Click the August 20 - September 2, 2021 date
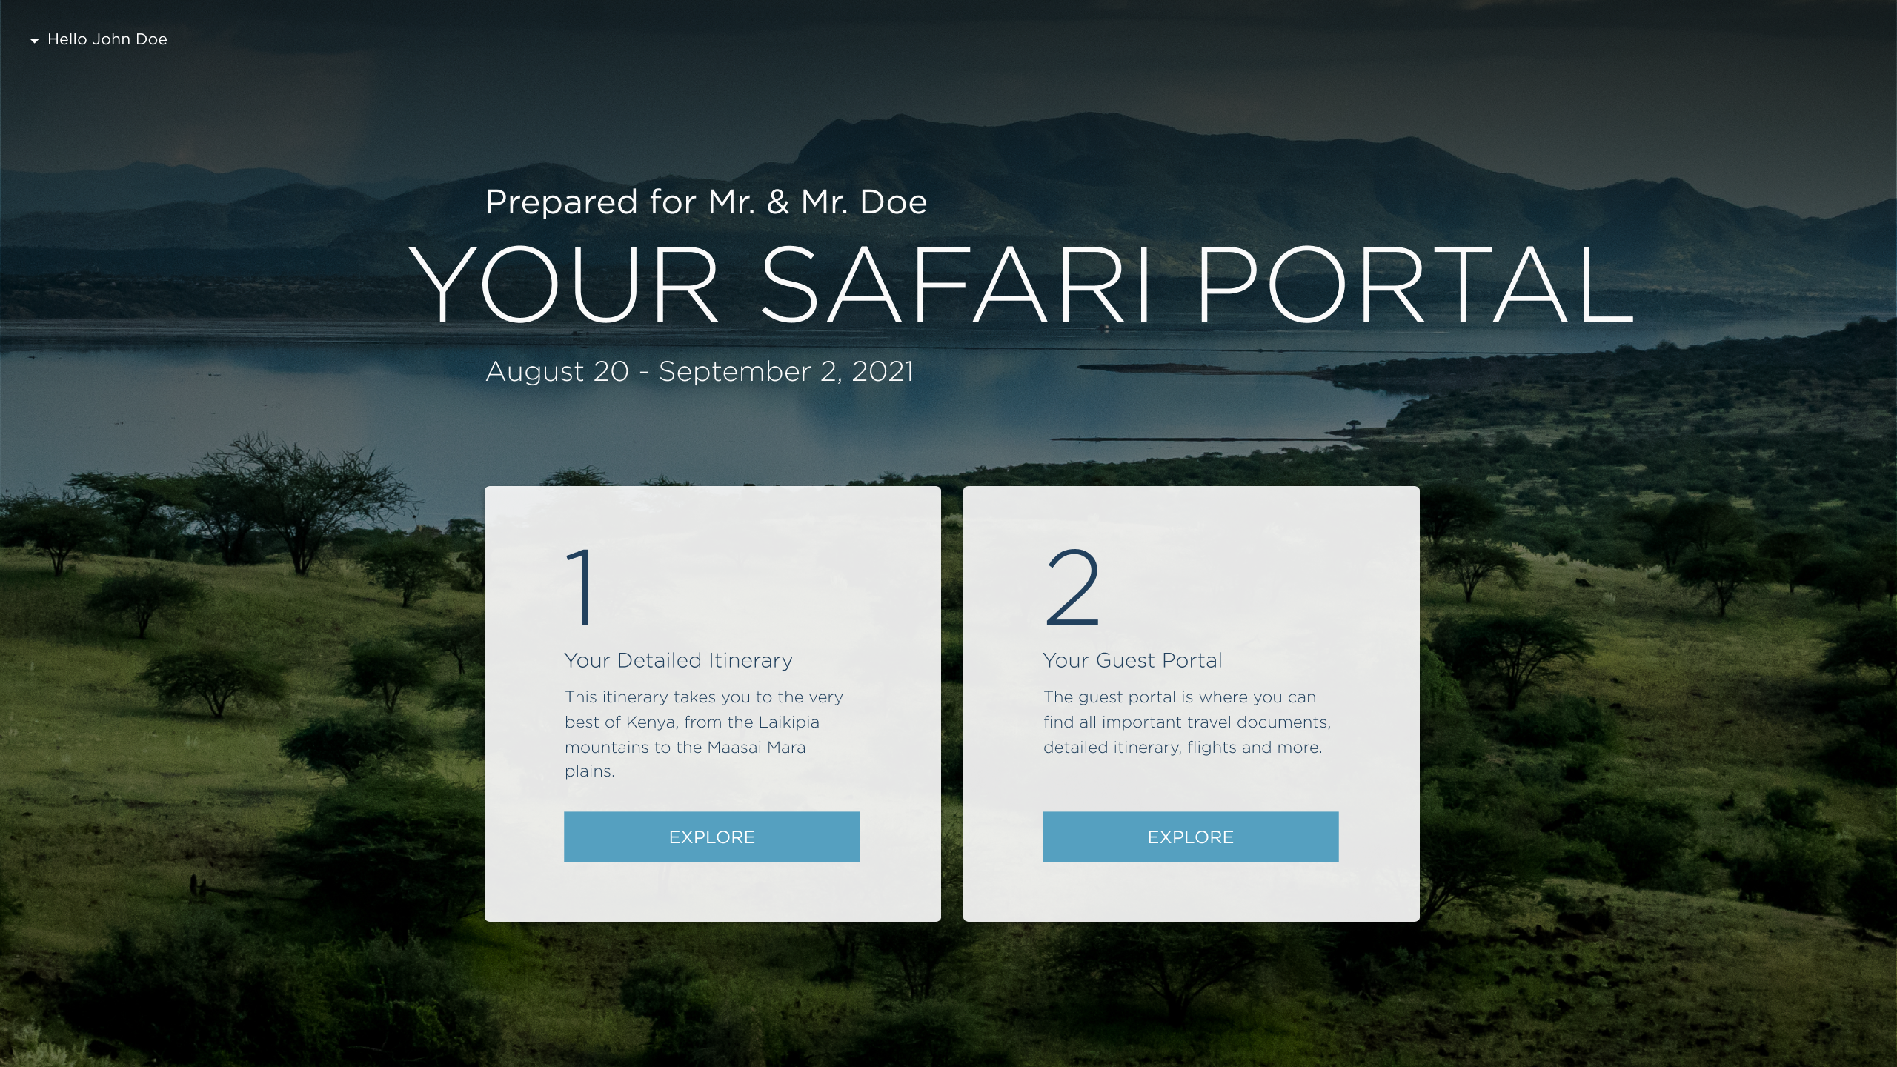The image size is (1897, 1067). click(x=700, y=371)
